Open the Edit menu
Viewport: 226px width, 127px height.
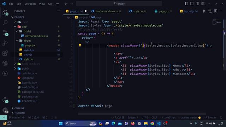click(19, 4)
